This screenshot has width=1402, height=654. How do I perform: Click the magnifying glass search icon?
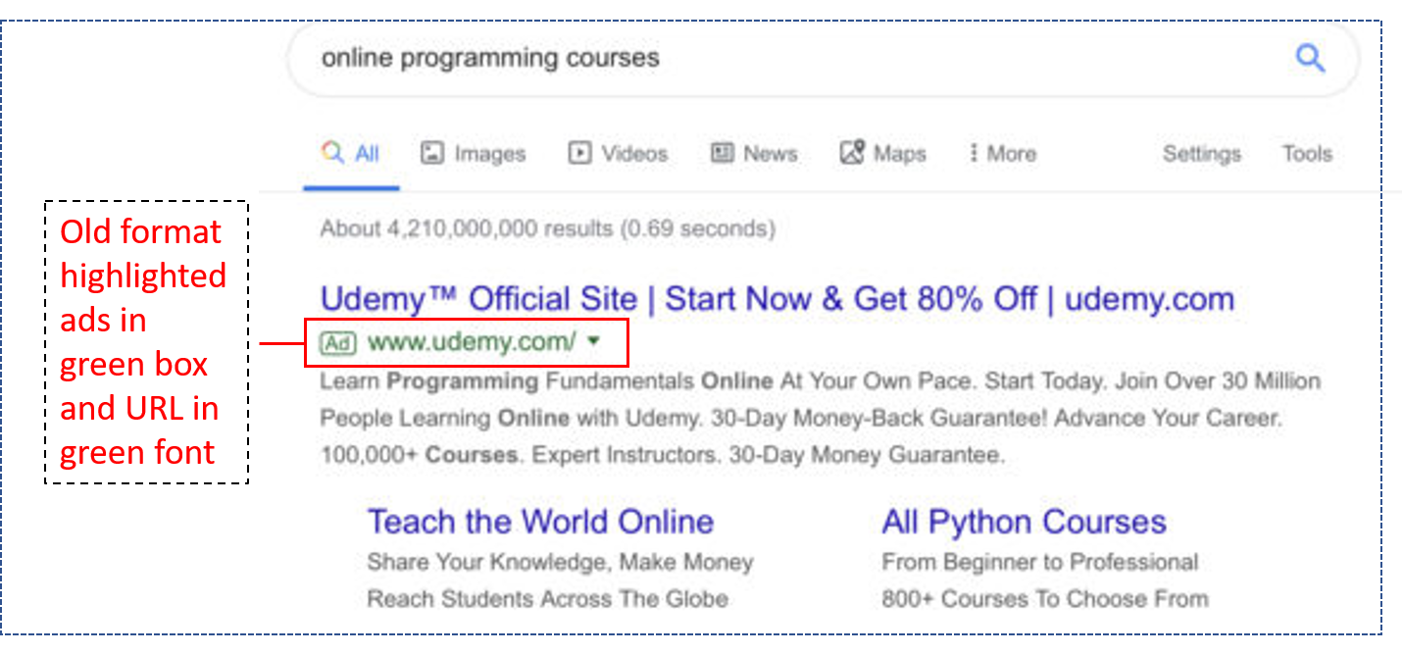[x=1310, y=58]
